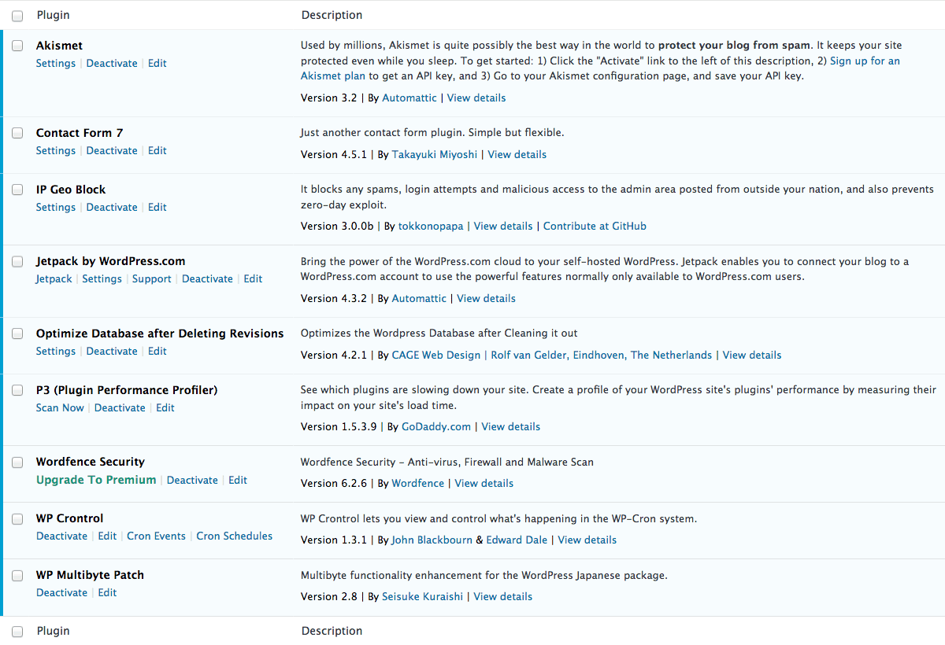Deactivate Contact Form 7
Image resolution: width=945 pixels, height=645 pixels.
(x=112, y=150)
